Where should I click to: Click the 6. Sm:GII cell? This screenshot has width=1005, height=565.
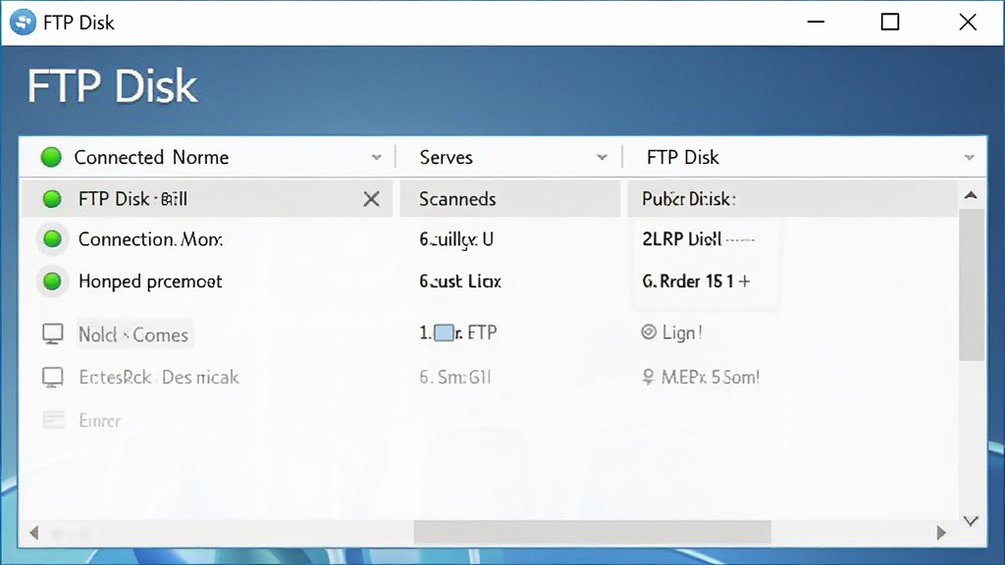coord(455,378)
